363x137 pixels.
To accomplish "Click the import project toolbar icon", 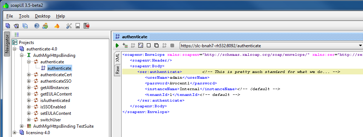I will [16, 26].
